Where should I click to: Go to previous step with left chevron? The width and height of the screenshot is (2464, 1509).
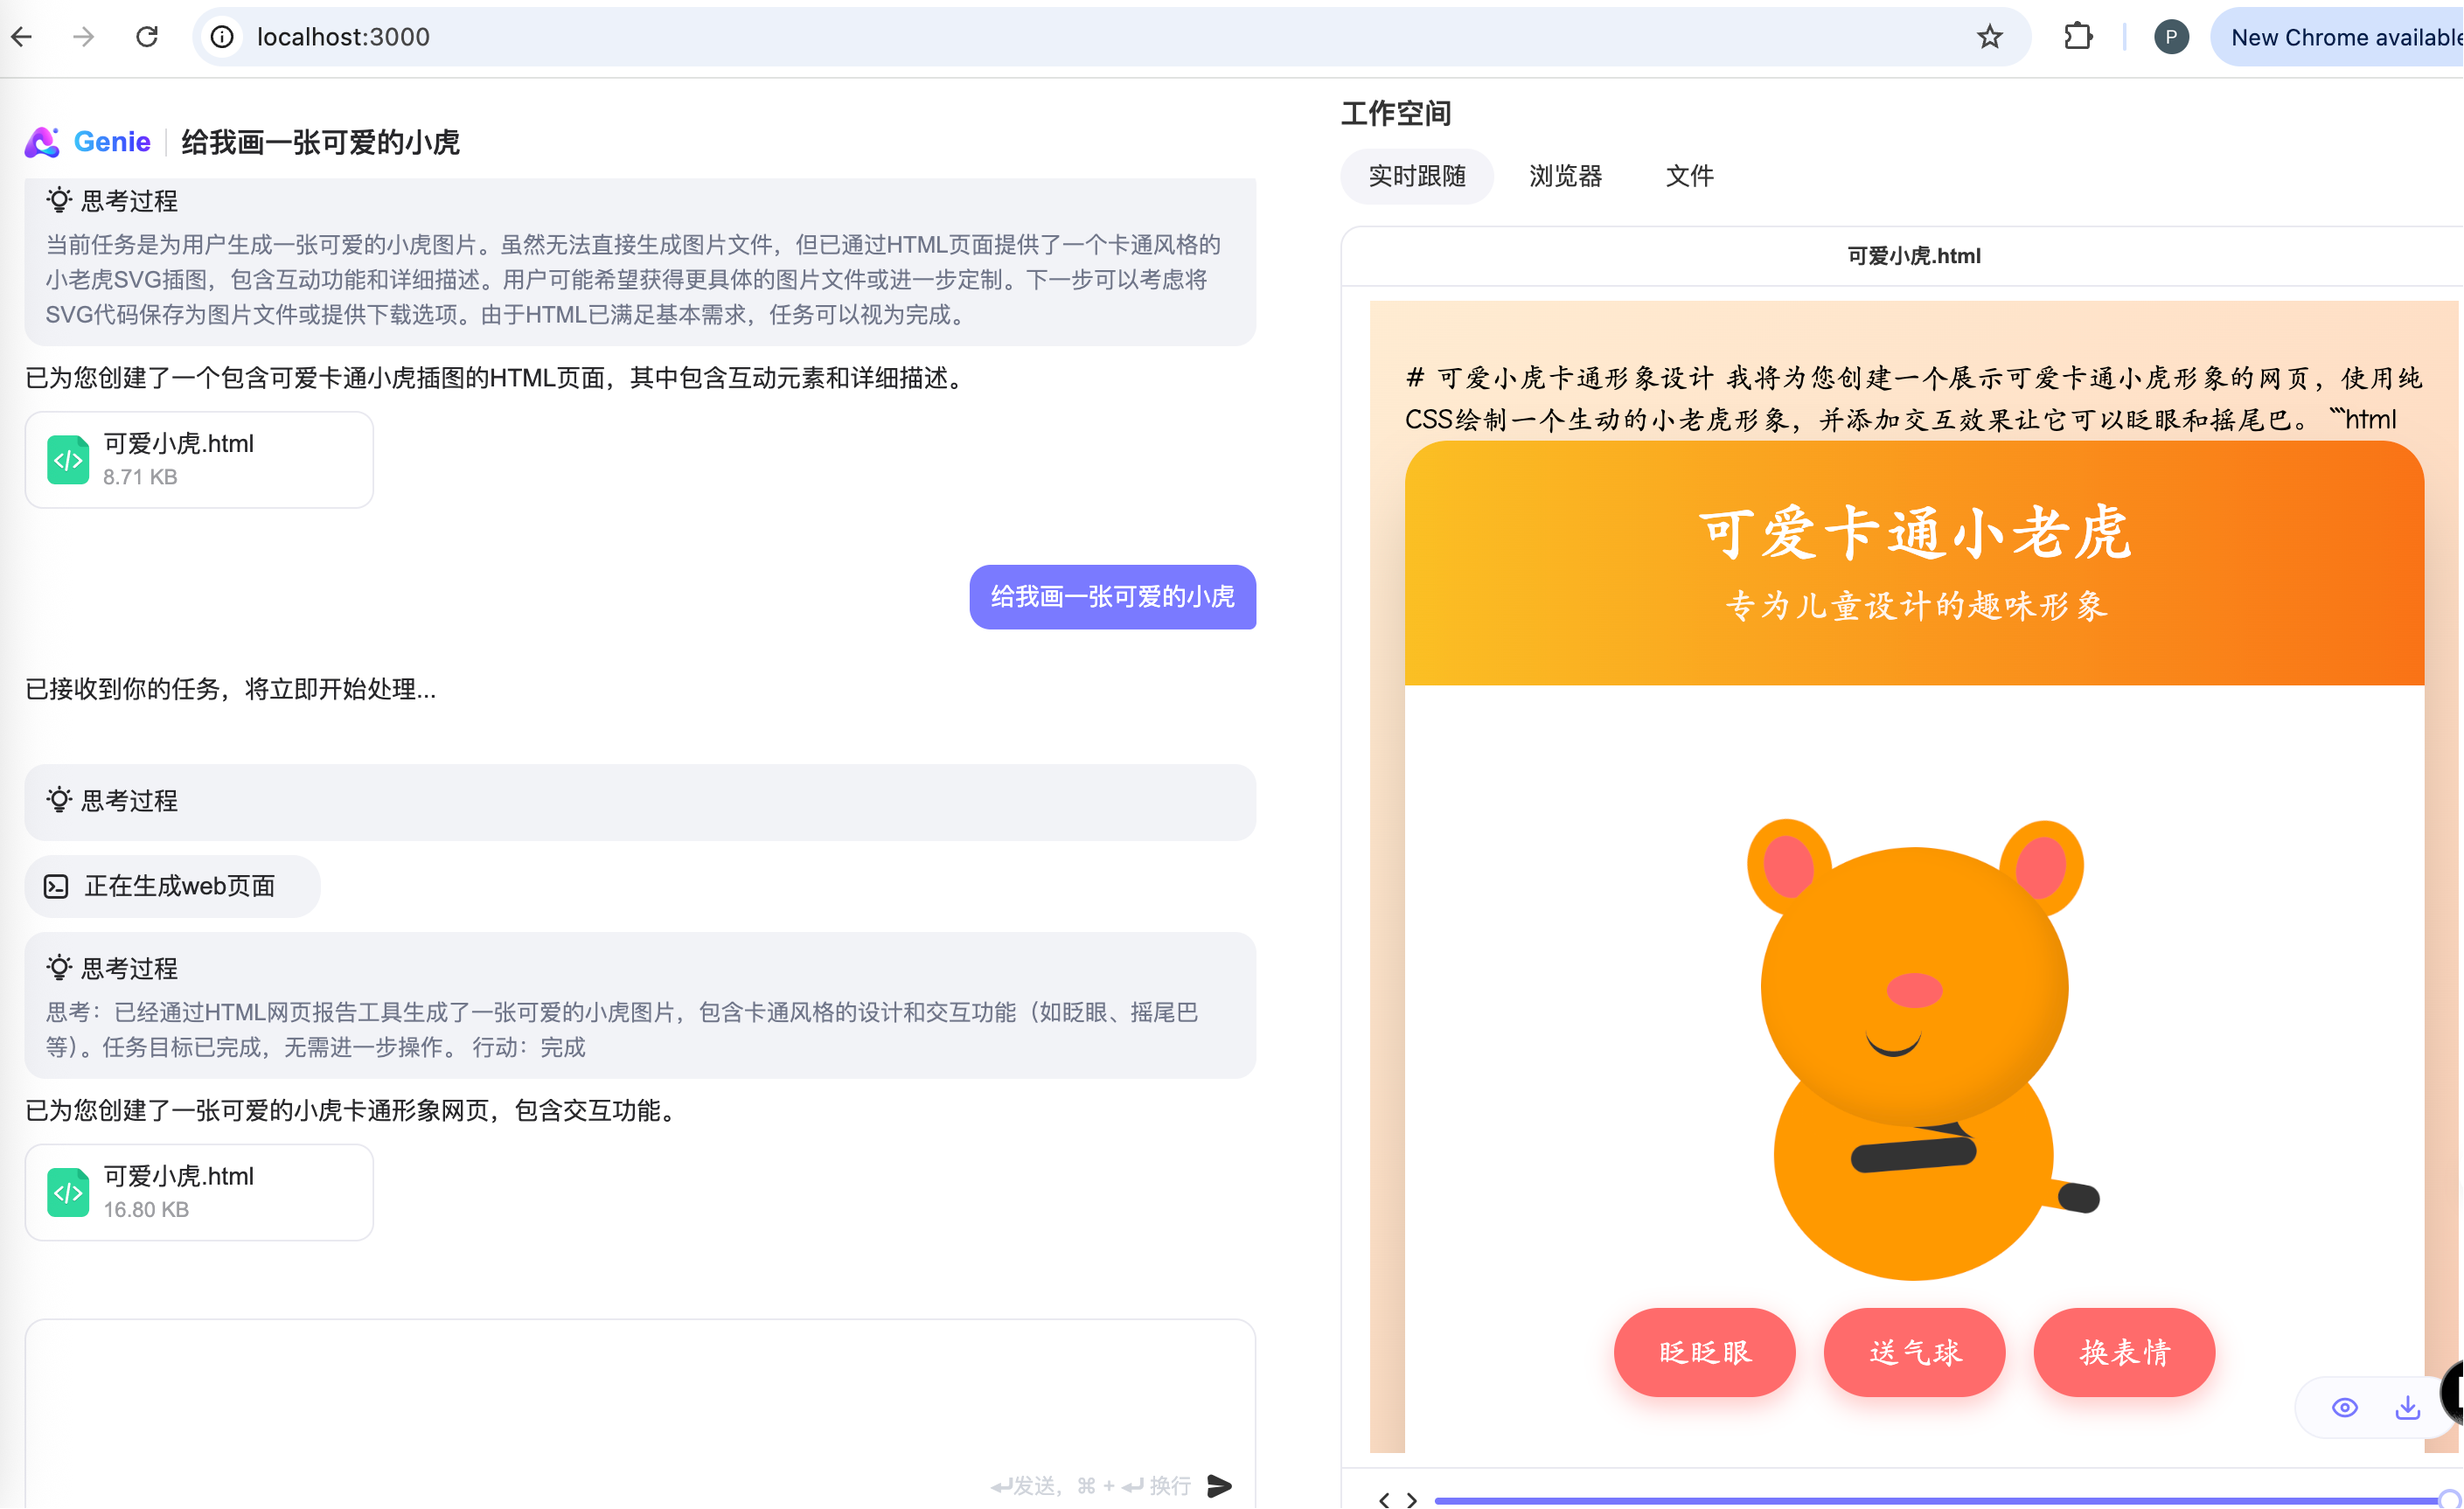pos(1384,1500)
